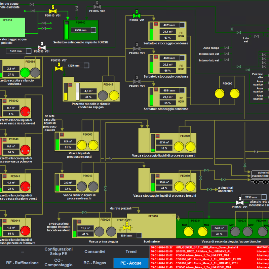Click the light green PE0110 tank
The image size is (269, 269).
pyautogui.click(x=12, y=28)
